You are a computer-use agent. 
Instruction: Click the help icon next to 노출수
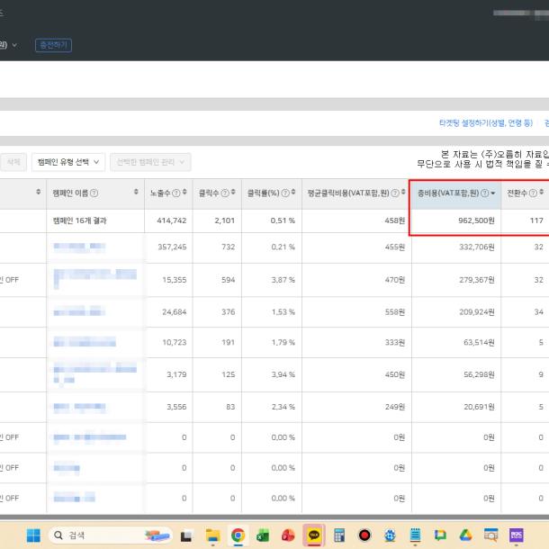[176, 193]
